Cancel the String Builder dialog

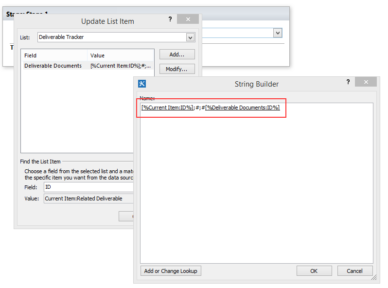355,271
